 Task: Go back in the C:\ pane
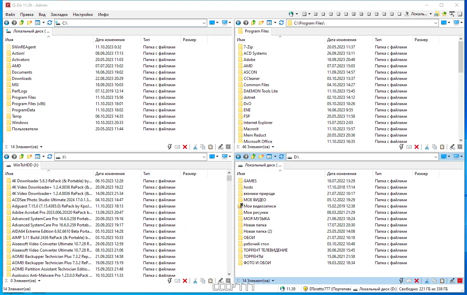tap(7, 23)
